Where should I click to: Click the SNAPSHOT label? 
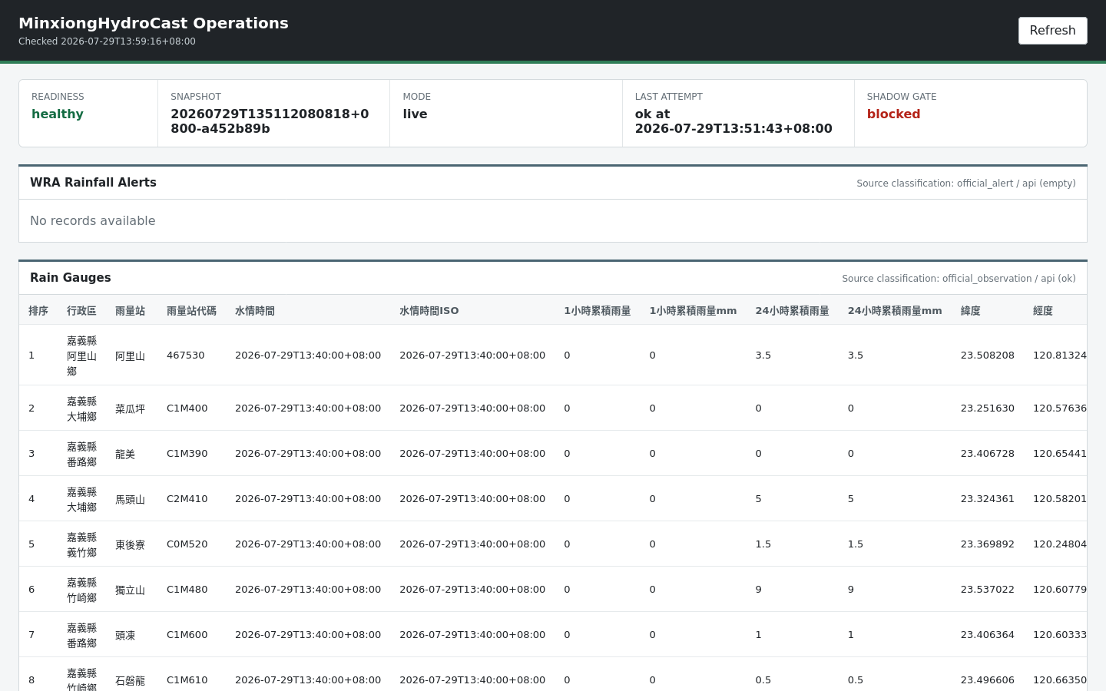point(196,97)
